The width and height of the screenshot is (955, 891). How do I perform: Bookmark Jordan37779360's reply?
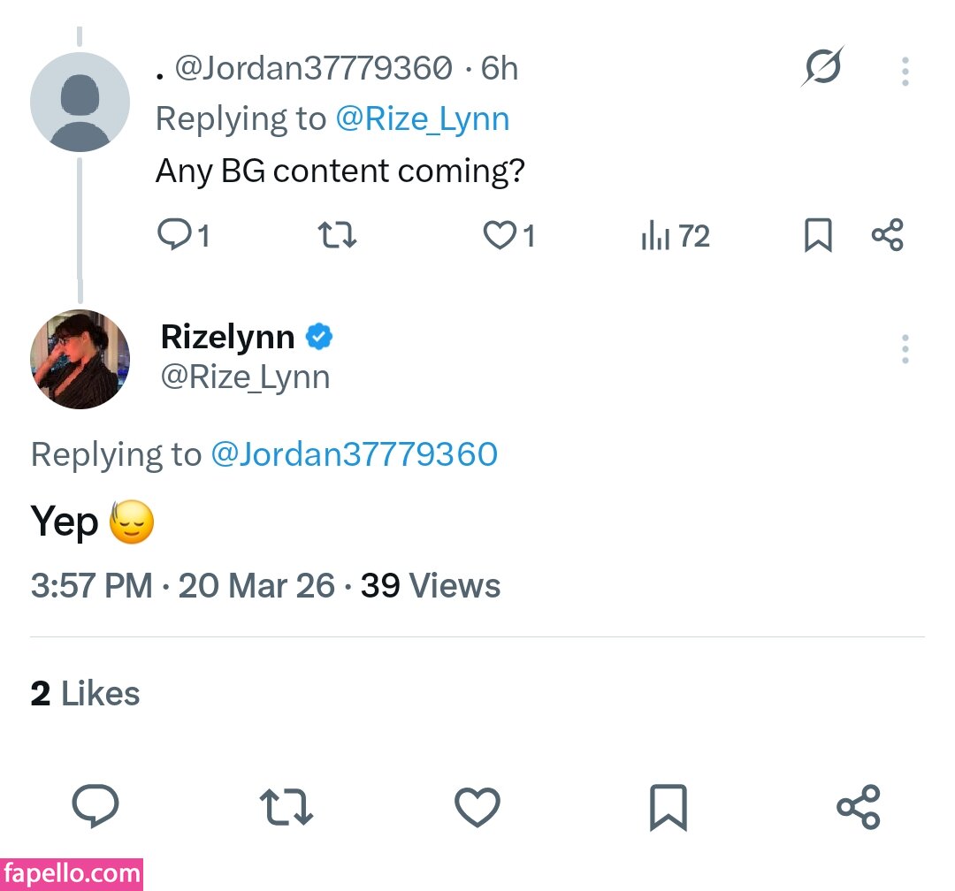[818, 236]
